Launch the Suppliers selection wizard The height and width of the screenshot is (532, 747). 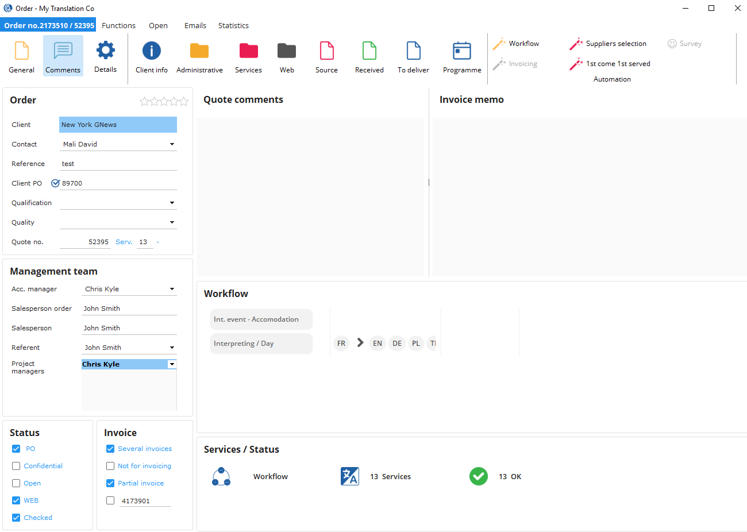click(x=609, y=44)
